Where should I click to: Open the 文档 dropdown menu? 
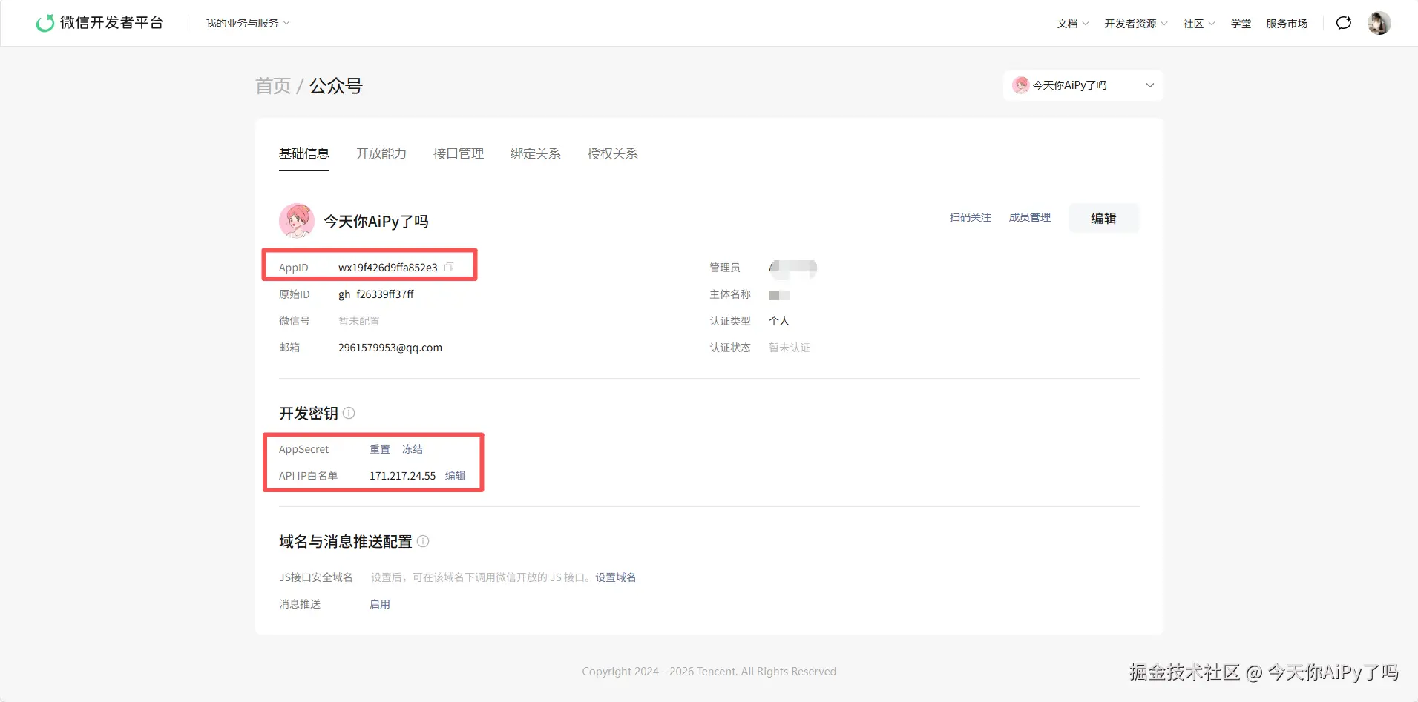click(1073, 24)
